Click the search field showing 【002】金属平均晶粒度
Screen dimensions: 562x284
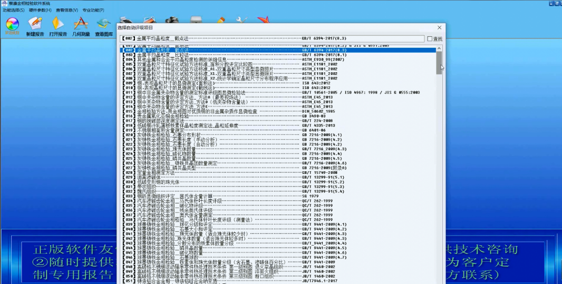pyautogui.click(x=272, y=38)
